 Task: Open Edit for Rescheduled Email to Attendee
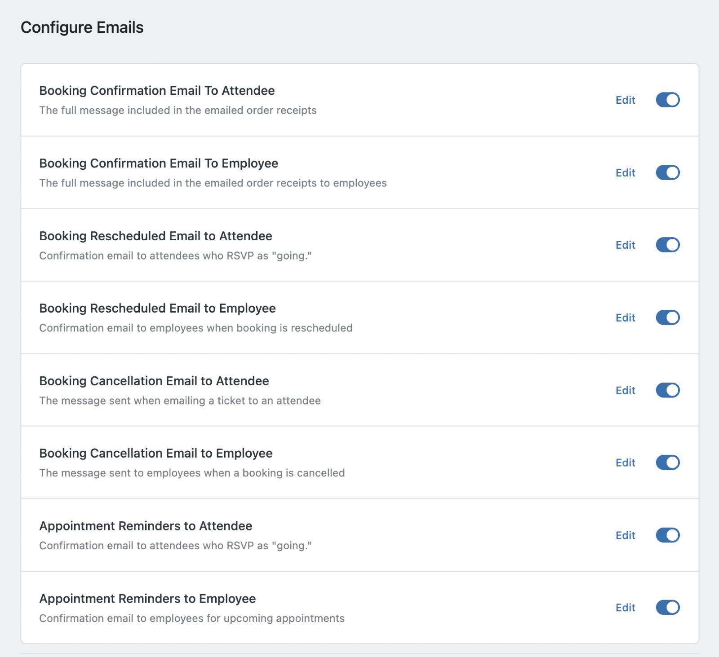[625, 245]
